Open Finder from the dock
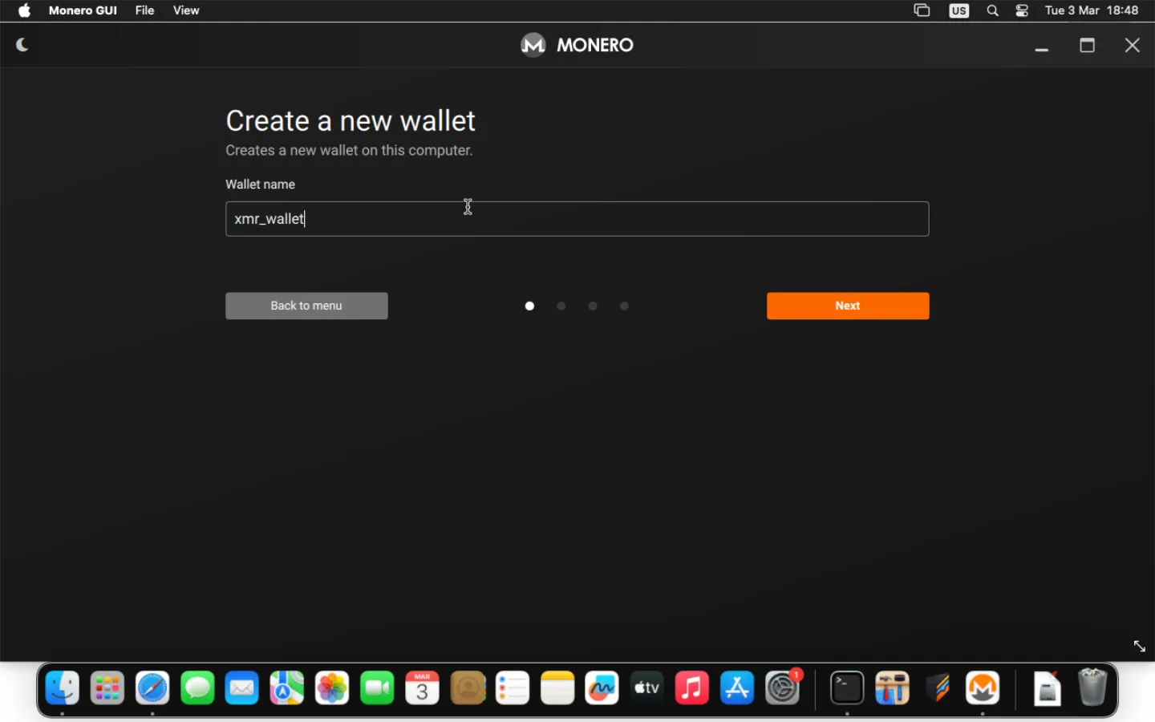 tap(63, 688)
